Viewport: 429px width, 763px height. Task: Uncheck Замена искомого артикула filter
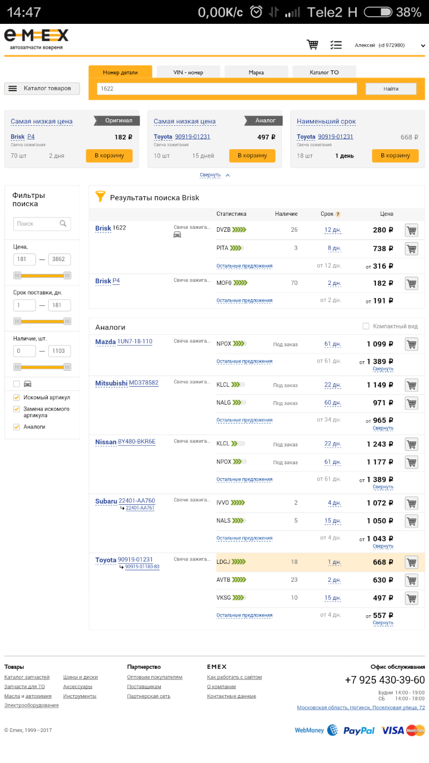pyautogui.click(x=17, y=410)
